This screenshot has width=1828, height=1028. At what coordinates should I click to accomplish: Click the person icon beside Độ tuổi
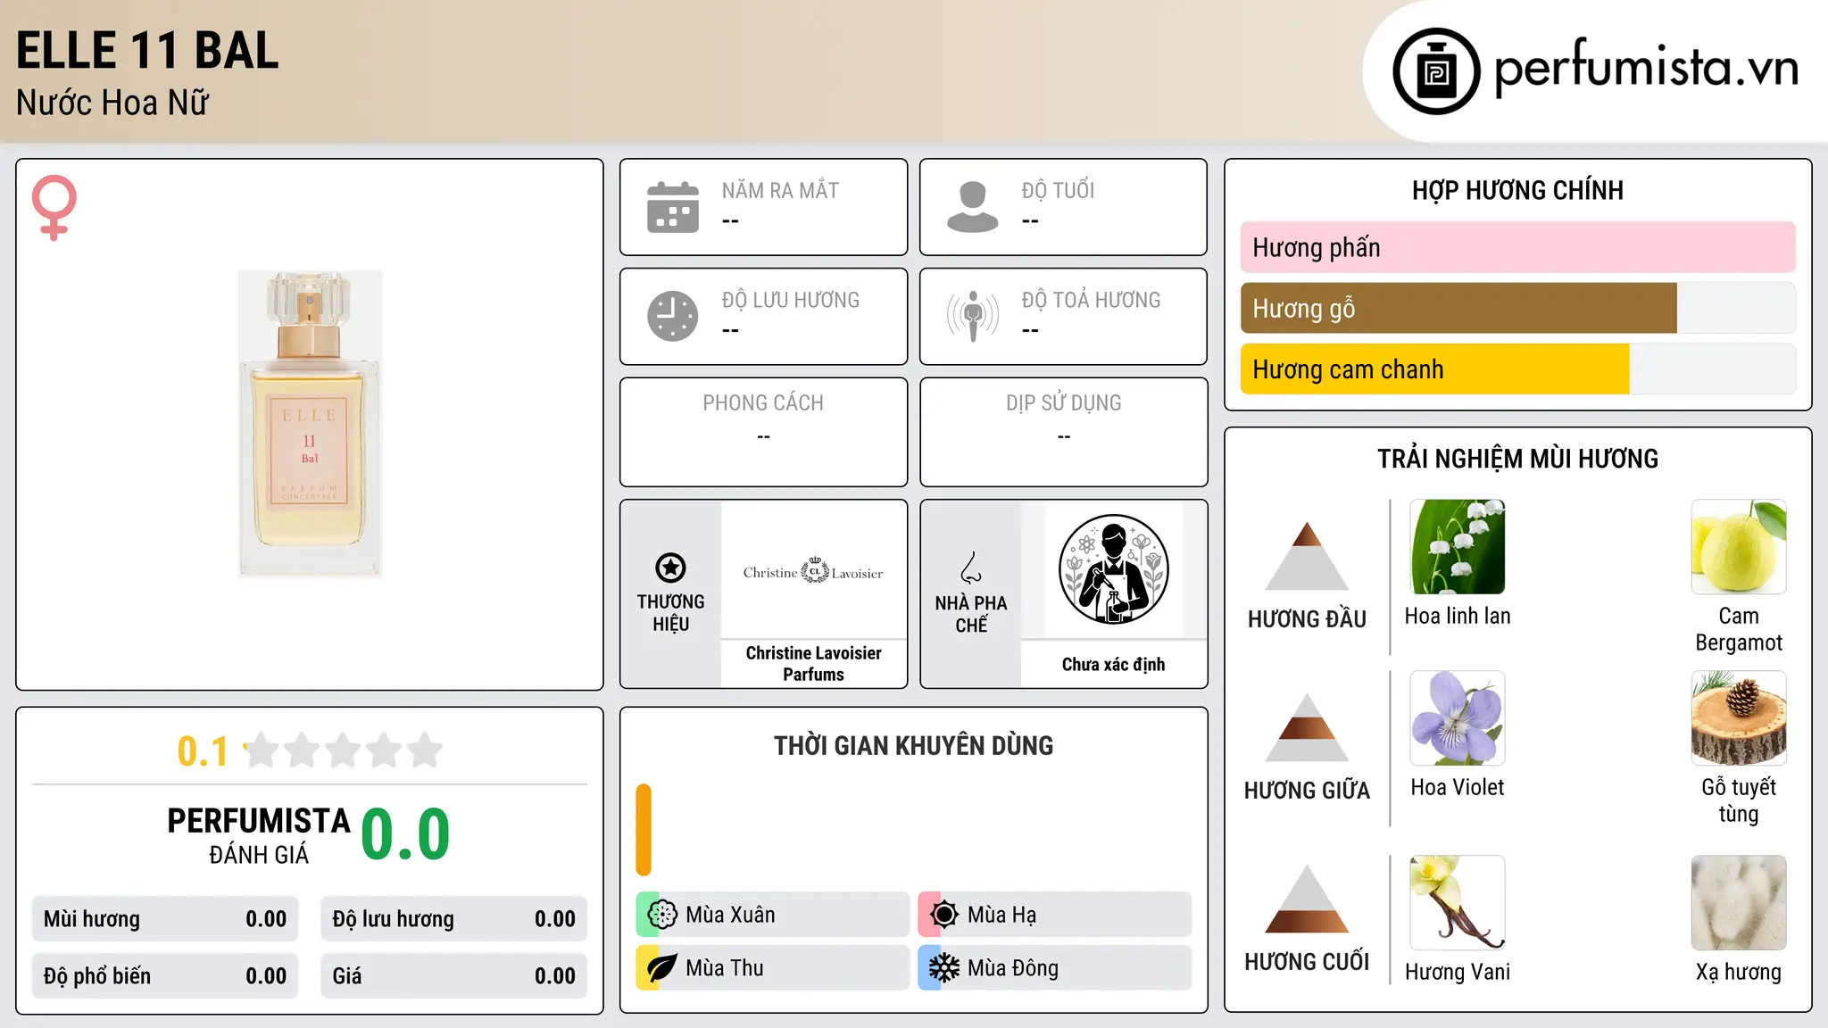[973, 207]
